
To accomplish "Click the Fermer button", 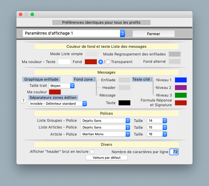I will (154, 34).
